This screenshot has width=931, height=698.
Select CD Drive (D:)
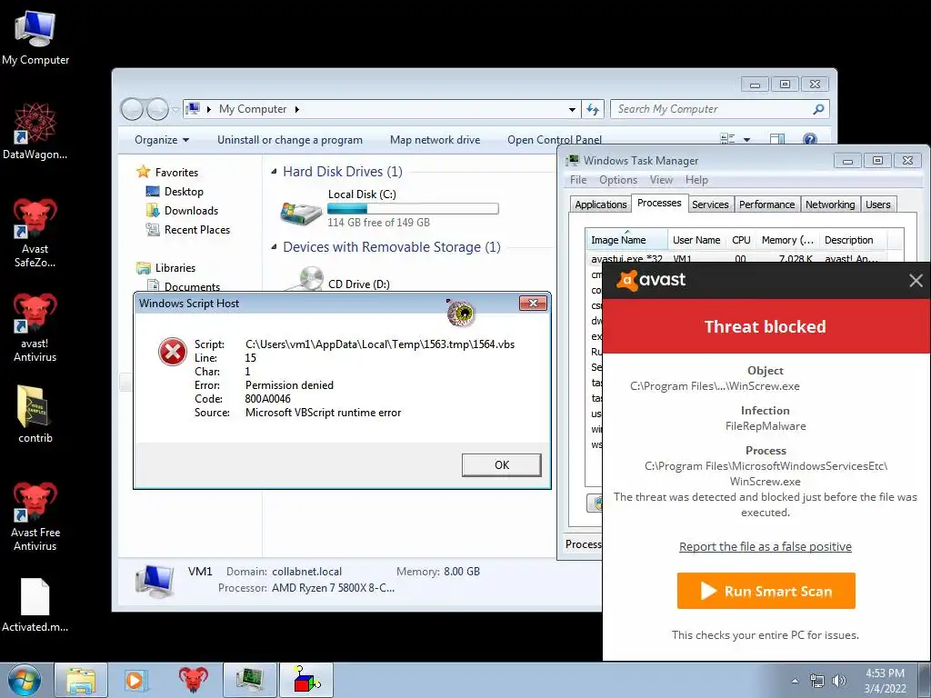(x=358, y=284)
